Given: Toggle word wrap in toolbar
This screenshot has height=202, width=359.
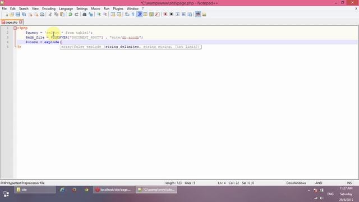Looking at the screenshot, I should (127, 15).
